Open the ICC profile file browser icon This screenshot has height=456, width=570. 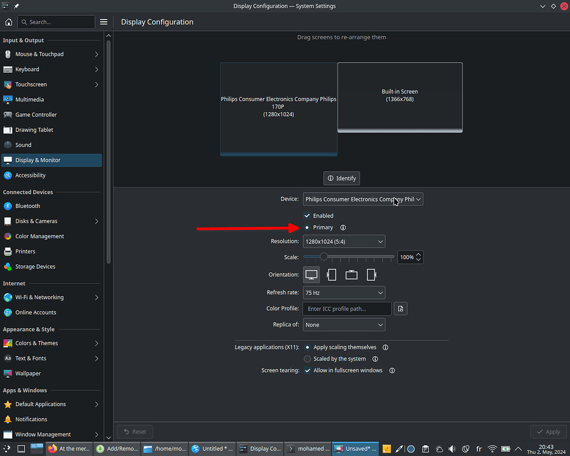coord(400,309)
